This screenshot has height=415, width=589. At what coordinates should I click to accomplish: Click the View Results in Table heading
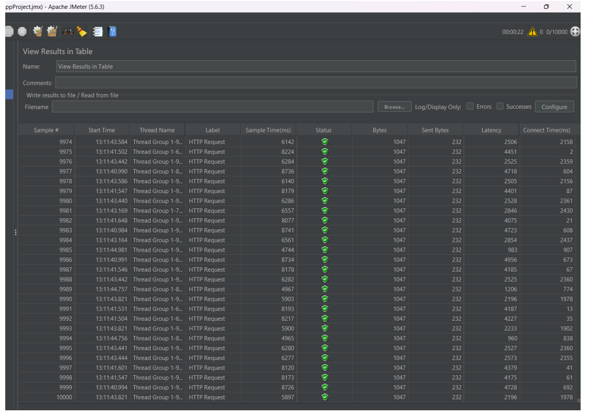click(58, 51)
